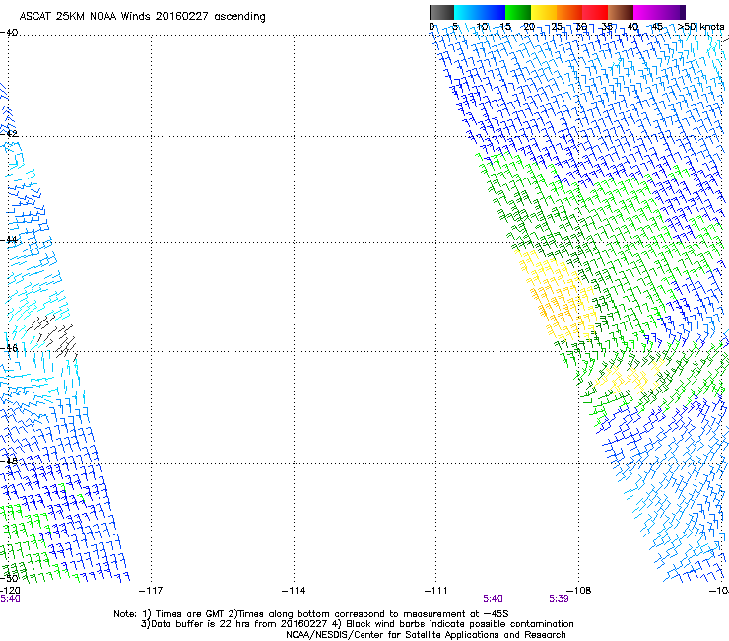
Task: Click longitude label '-108'
Action: [x=579, y=591]
